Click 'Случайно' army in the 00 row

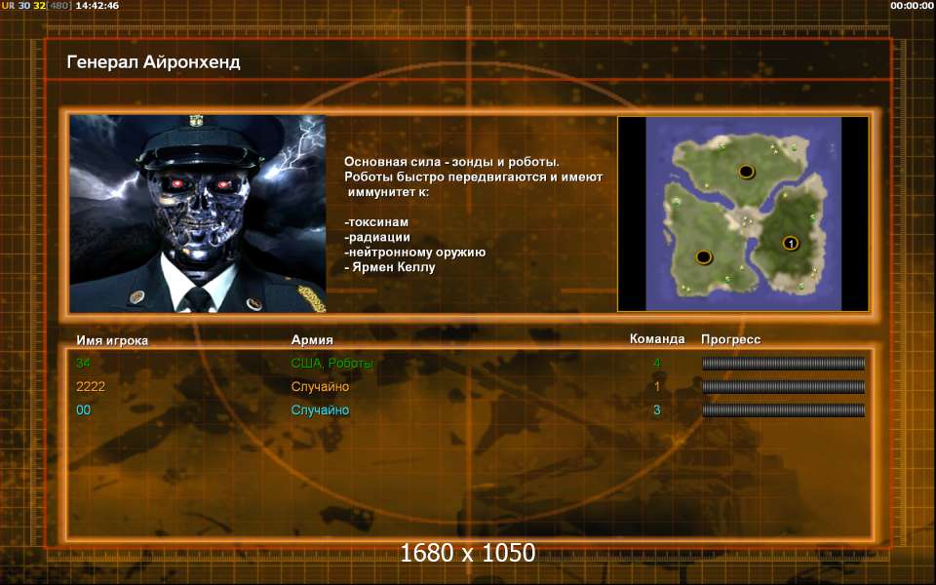(320, 409)
